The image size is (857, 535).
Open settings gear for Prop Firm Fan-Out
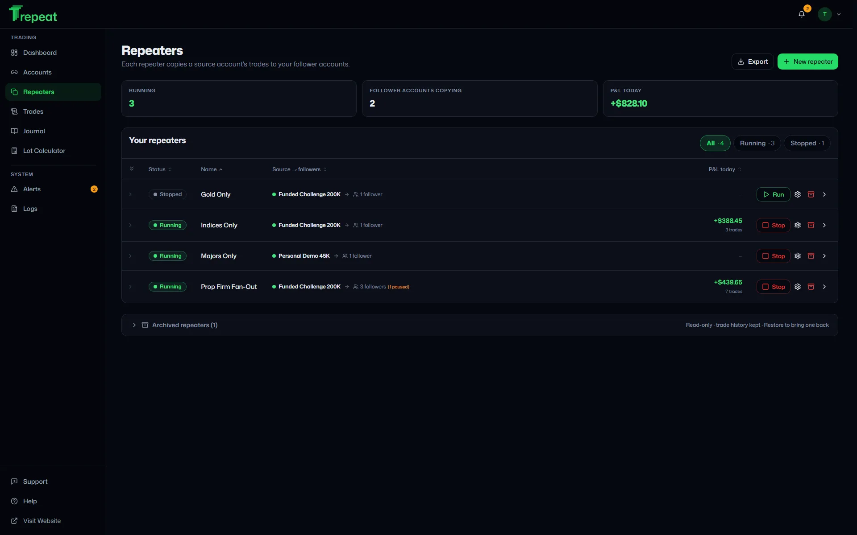pyautogui.click(x=798, y=287)
